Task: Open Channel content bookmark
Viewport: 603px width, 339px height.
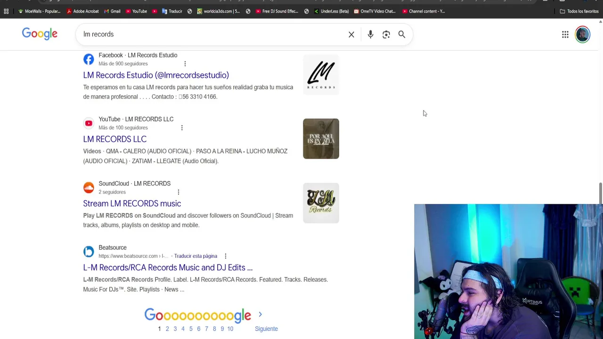Action: (x=424, y=11)
